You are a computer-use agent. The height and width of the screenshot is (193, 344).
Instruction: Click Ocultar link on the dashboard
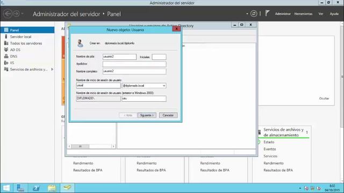pos(324,99)
